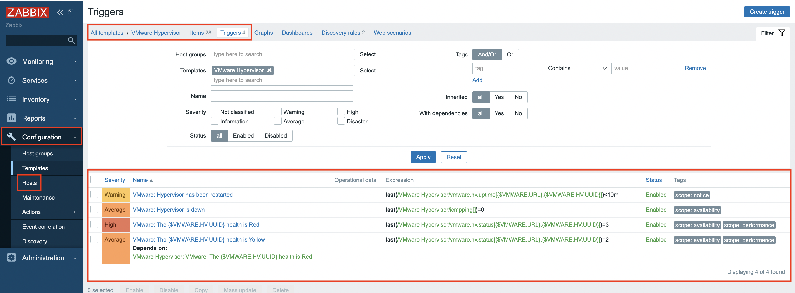The height and width of the screenshot is (293, 795).
Task: Collapse the Configuration menu section
Action: point(42,137)
